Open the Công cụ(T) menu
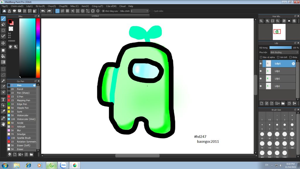The image size is (300, 169). pos(97,6)
